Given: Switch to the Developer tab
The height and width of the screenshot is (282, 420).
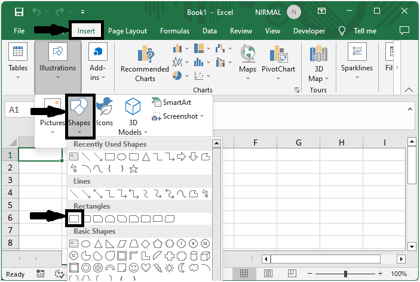Looking at the screenshot, I should pos(309,31).
